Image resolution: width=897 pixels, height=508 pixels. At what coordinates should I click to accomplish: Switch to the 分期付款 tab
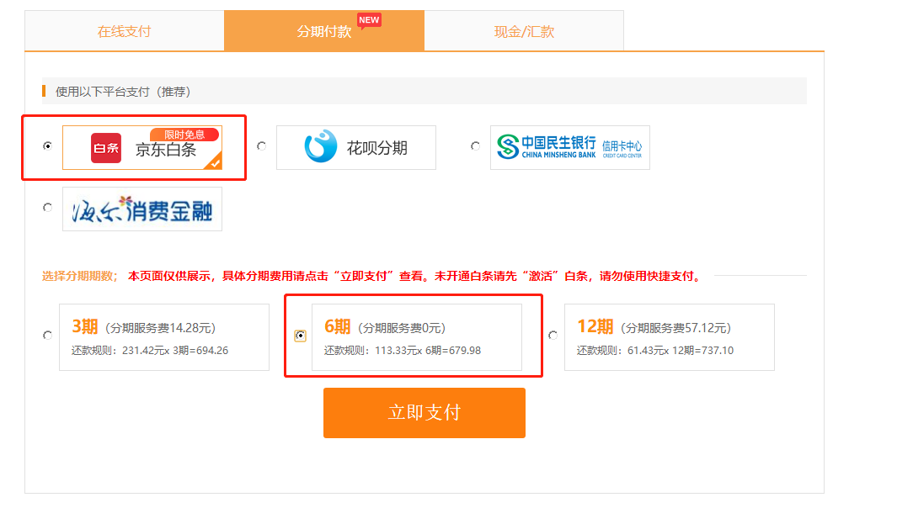pyautogui.click(x=324, y=29)
